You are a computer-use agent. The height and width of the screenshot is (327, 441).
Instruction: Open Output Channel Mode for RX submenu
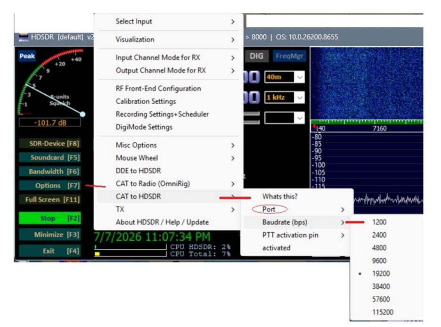(x=168, y=70)
